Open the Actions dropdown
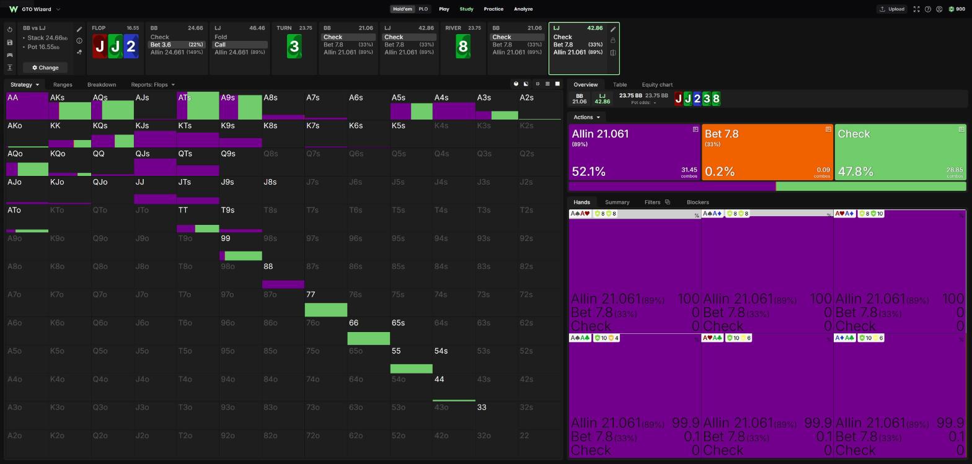972x464 pixels. pos(586,117)
